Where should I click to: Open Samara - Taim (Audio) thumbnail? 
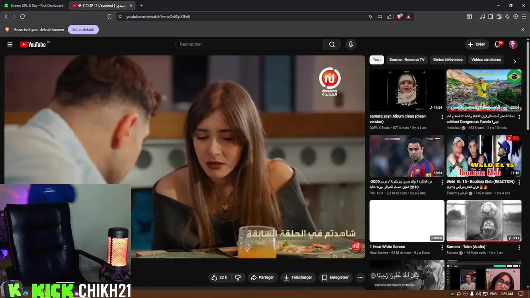484,221
